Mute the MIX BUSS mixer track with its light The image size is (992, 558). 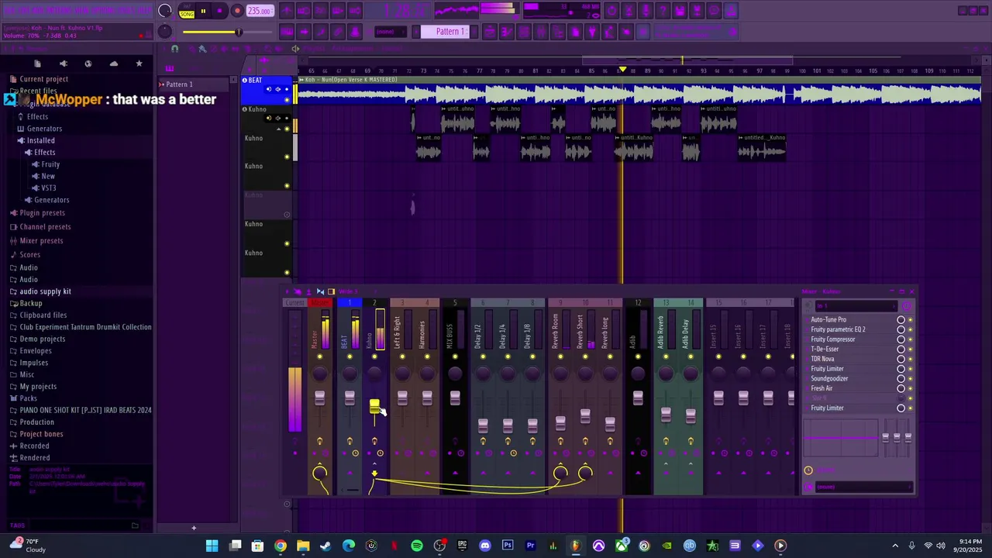tap(455, 357)
